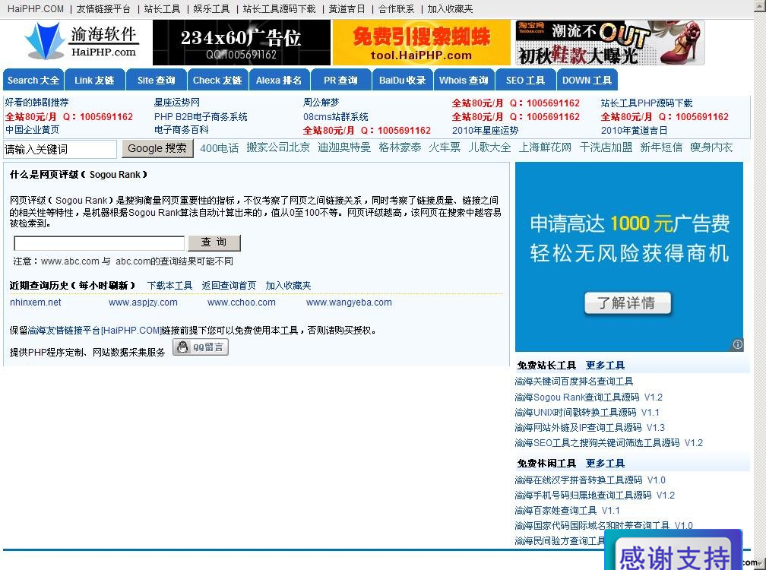Screen dimensions: 766x570
Task: Open www.aspjzy.com from query history
Action: (143, 302)
